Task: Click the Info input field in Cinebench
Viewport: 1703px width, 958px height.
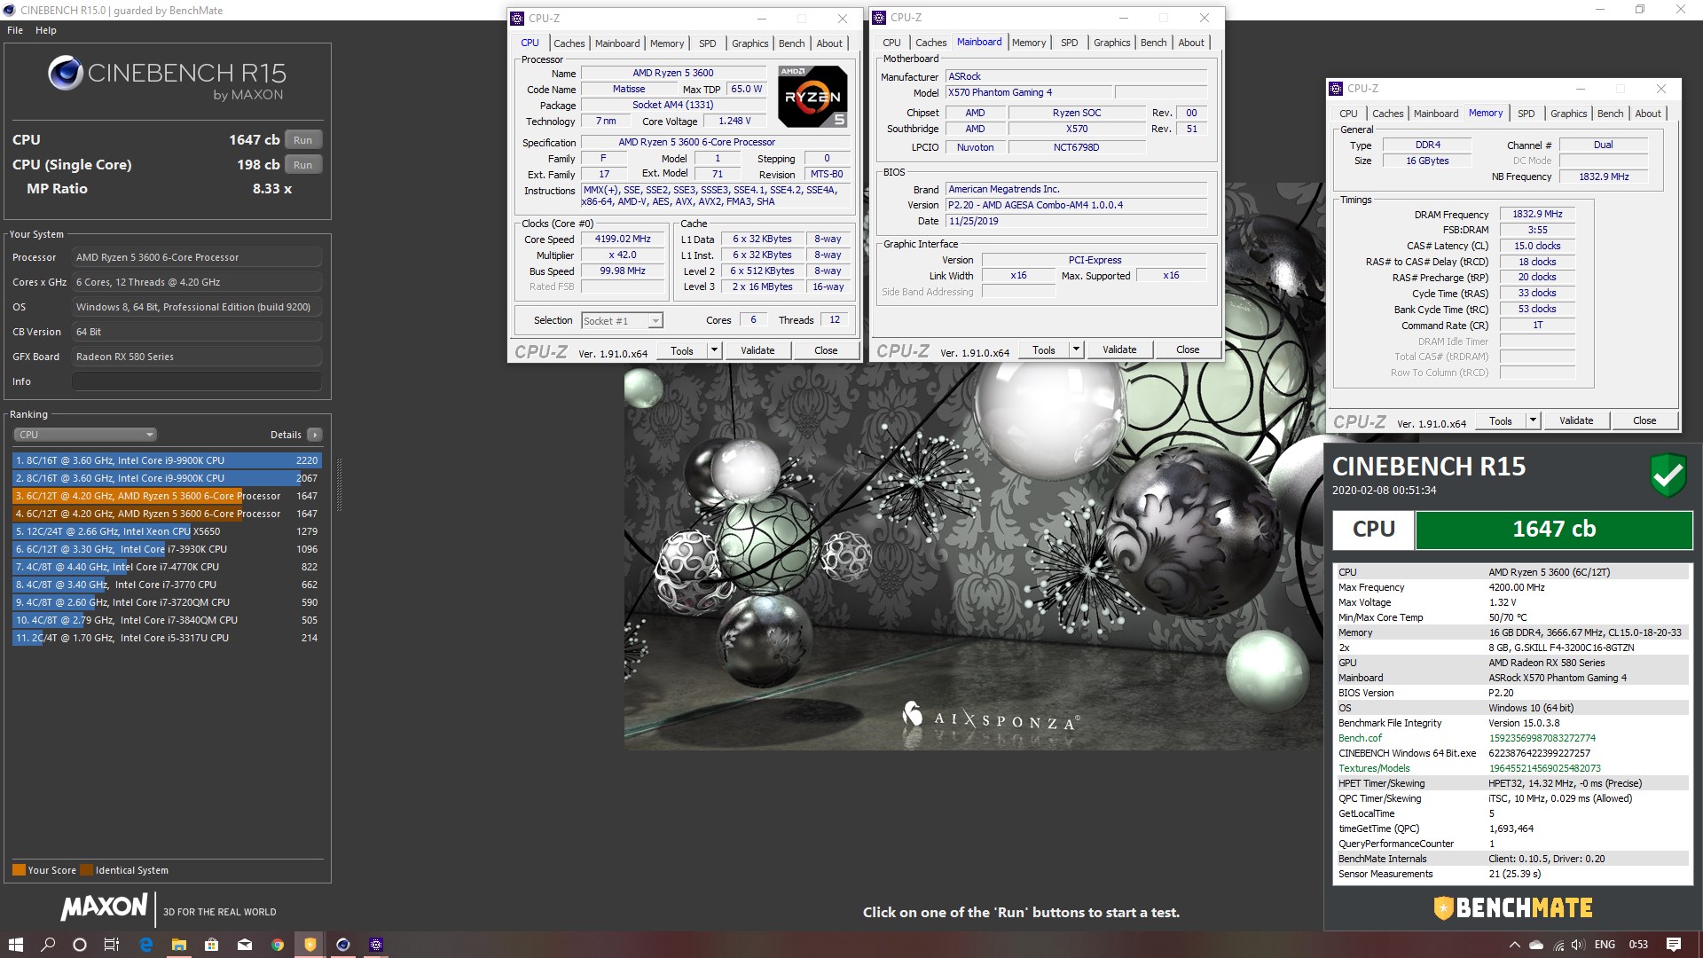Action: pos(197,381)
